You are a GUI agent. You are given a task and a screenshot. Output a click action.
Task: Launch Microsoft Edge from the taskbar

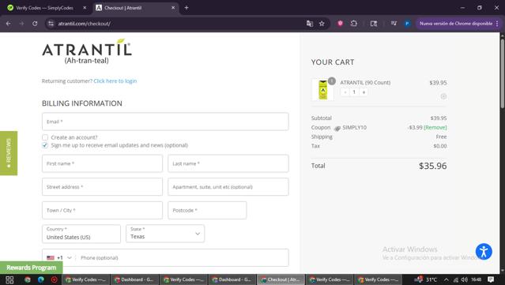pyautogui.click(x=41, y=279)
